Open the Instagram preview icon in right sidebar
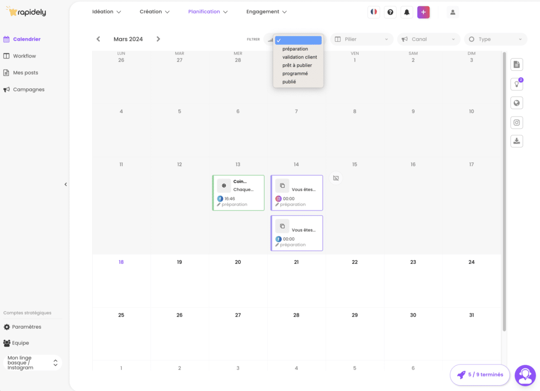This screenshot has width=540, height=391. (x=517, y=122)
